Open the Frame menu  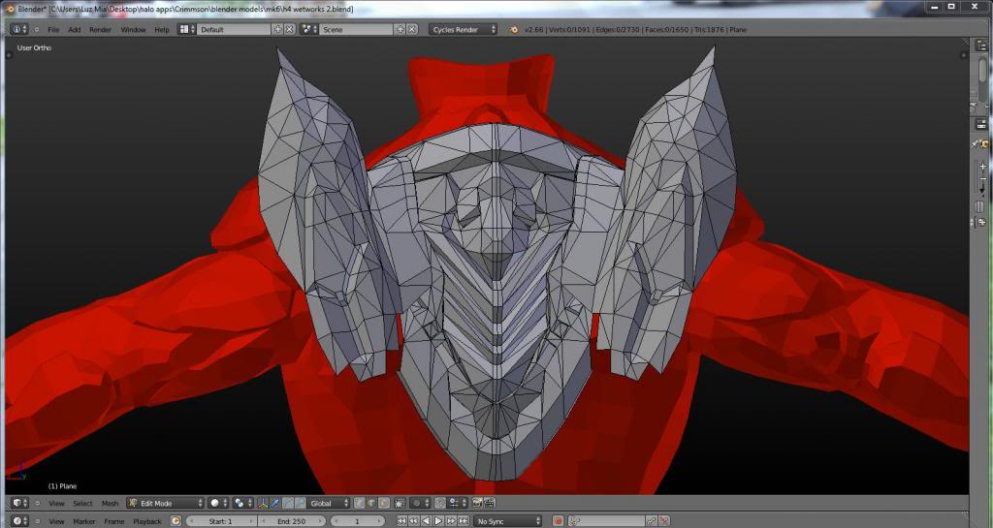[x=114, y=521]
